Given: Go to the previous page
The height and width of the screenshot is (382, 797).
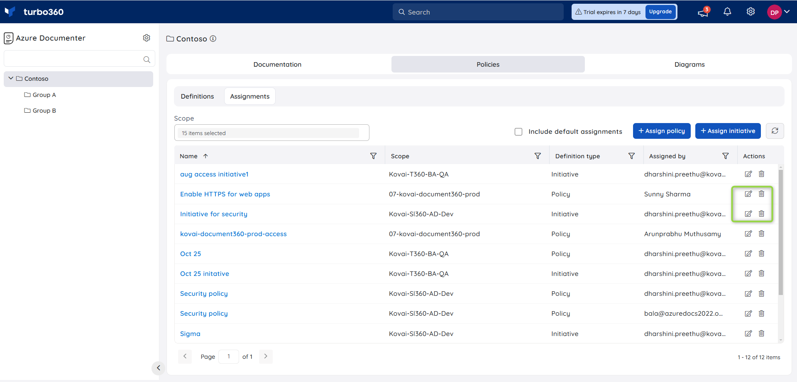Looking at the screenshot, I should pos(185,356).
